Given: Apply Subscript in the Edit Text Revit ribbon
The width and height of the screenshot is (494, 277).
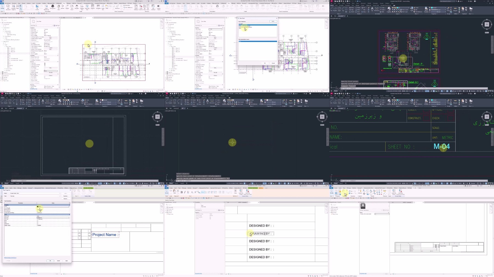Looking at the screenshot, I should (192, 192).
